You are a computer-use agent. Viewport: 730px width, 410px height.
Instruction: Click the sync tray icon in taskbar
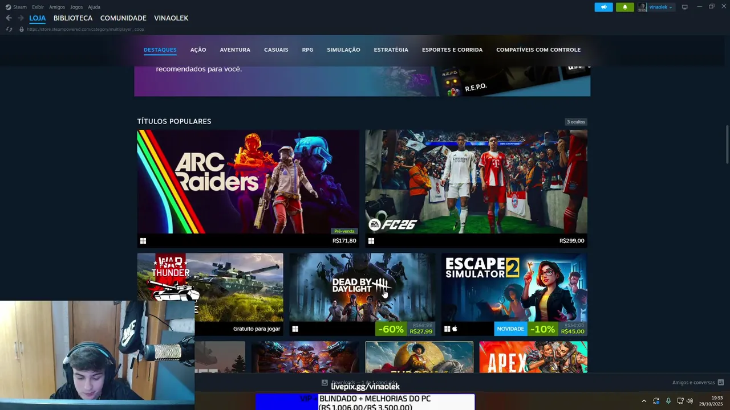coord(656,401)
